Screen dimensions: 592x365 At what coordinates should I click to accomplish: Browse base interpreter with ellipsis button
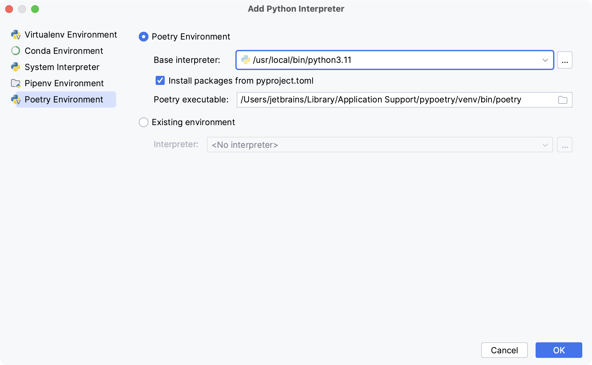point(565,60)
